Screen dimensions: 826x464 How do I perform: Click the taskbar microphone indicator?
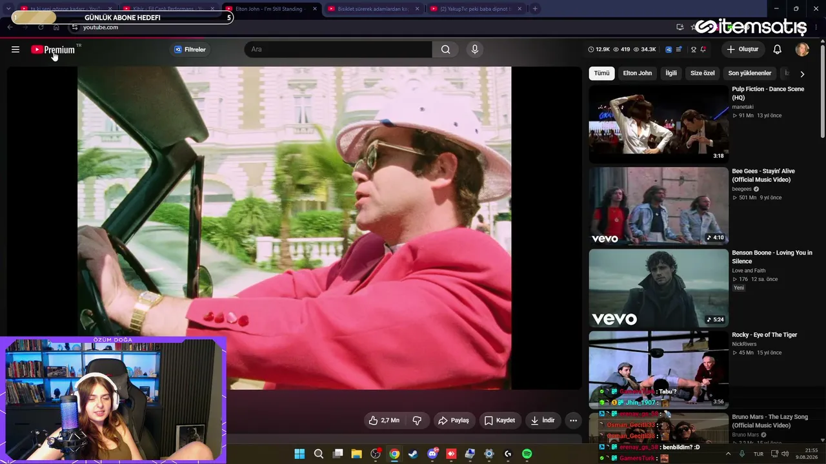coord(742,454)
